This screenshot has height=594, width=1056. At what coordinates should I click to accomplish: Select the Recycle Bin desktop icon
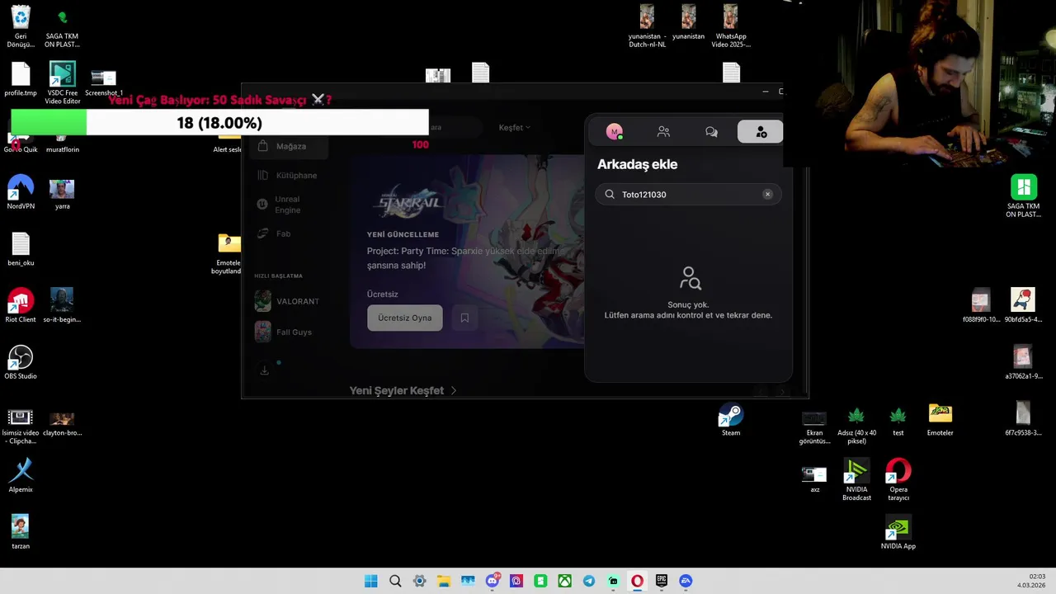(21, 26)
